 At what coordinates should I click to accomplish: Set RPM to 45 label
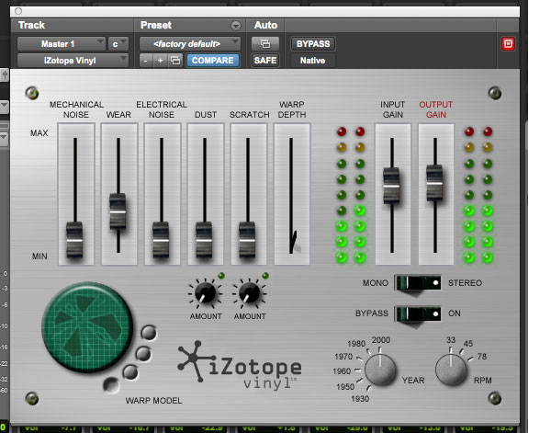pyautogui.click(x=468, y=343)
